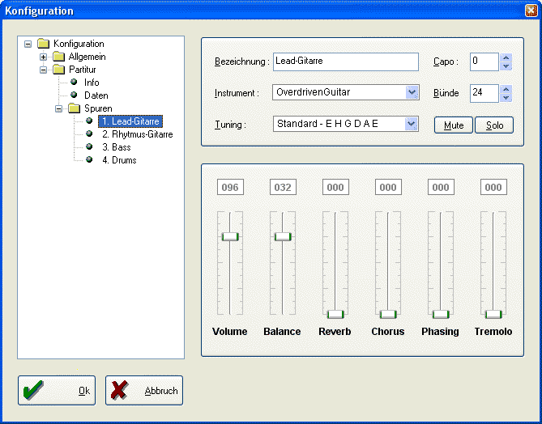
Task: Toggle Mute for the Lead-Gitarre track
Action: (x=454, y=125)
